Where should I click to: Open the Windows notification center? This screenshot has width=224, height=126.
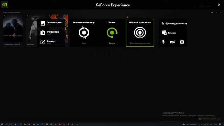coord(220,124)
